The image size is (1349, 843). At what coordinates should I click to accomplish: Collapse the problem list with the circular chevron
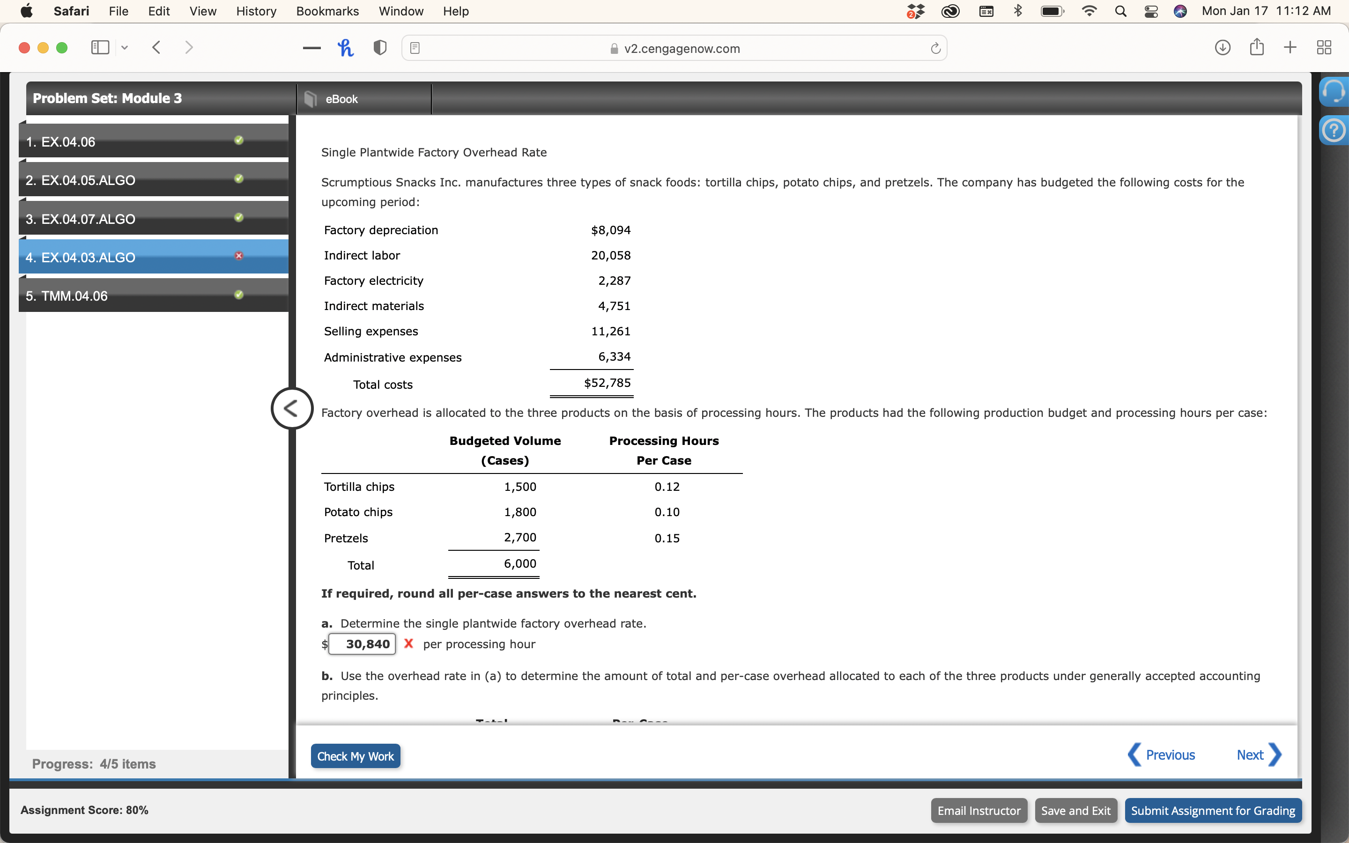pyautogui.click(x=292, y=408)
